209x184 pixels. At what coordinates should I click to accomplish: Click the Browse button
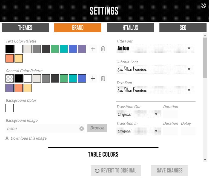pyautogui.click(x=97, y=128)
